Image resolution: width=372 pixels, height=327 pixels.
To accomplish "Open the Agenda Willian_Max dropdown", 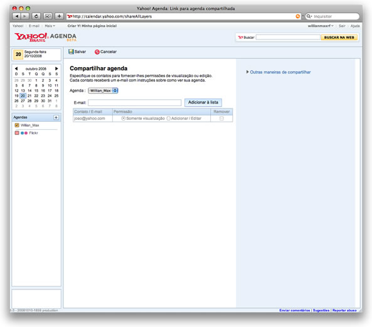I will (x=103, y=90).
